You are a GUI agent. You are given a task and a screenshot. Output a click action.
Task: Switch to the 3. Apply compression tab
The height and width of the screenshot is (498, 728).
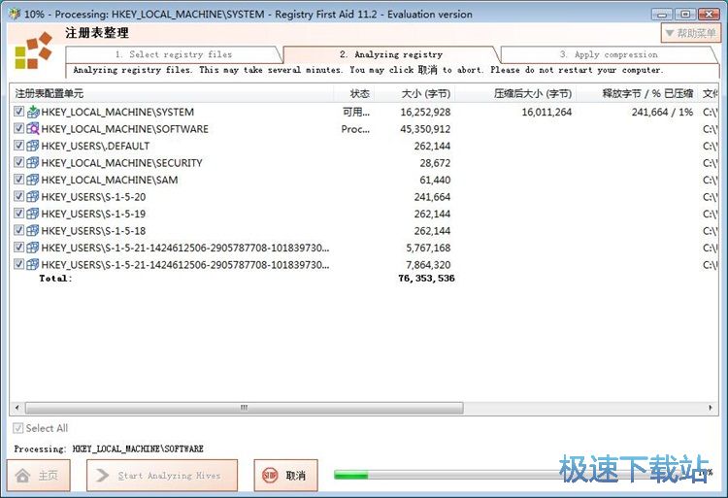[609, 54]
